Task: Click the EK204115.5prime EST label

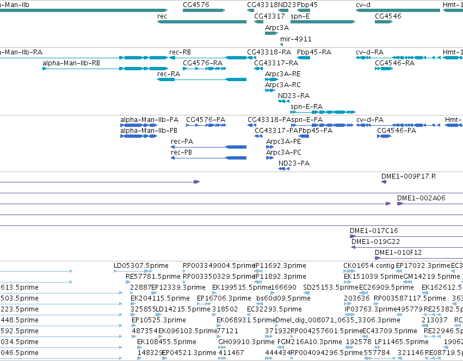Action: (x=160, y=299)
